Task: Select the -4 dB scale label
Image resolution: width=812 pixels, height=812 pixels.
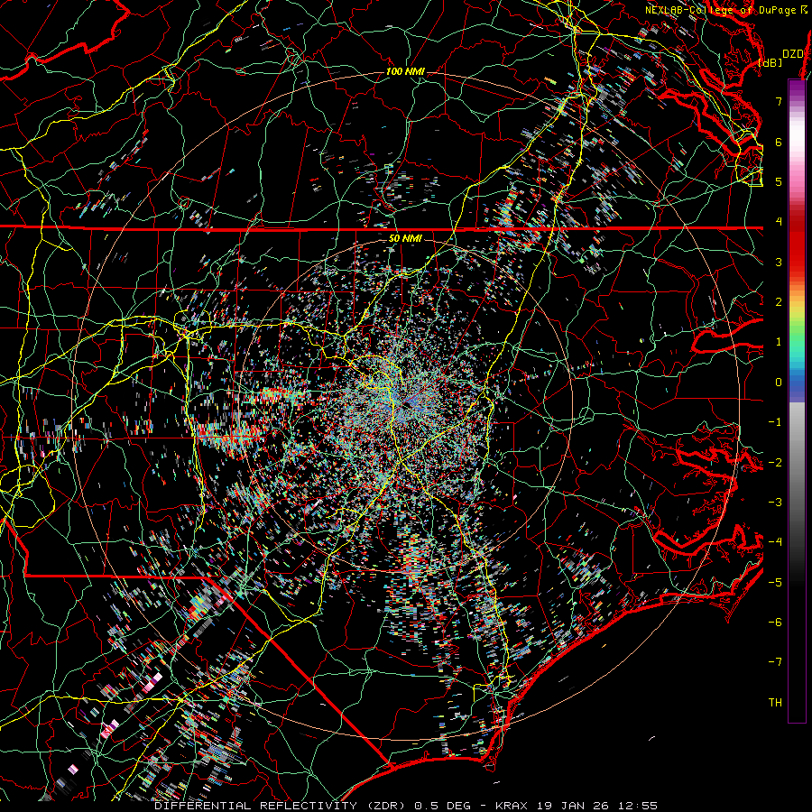Action: (x=775, y=542)
